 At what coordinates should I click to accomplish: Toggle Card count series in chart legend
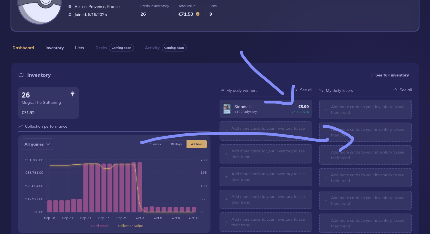pos(96,226)
